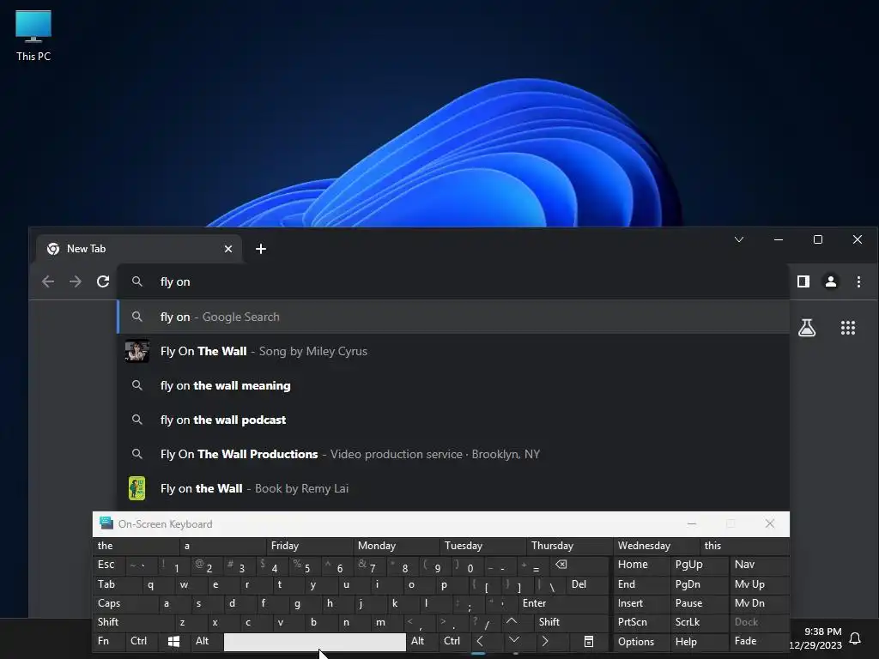Tap the Insert key
This screenshot has width=879, height=659.
(x=640, y=603)
